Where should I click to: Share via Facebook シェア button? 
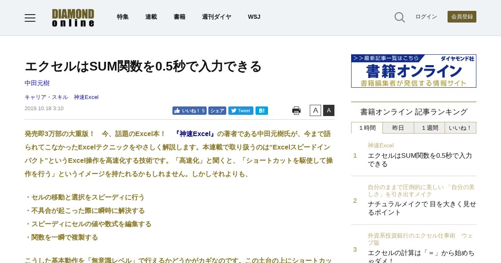[217, 111]
